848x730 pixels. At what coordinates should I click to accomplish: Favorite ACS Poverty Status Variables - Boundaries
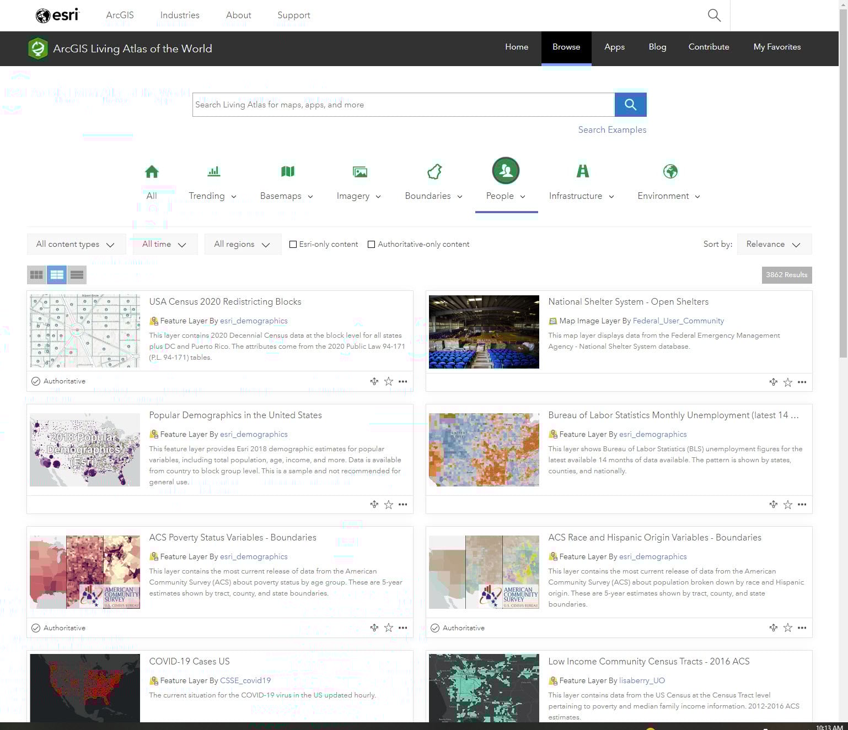pyautogui.click(x=389, y=628)
